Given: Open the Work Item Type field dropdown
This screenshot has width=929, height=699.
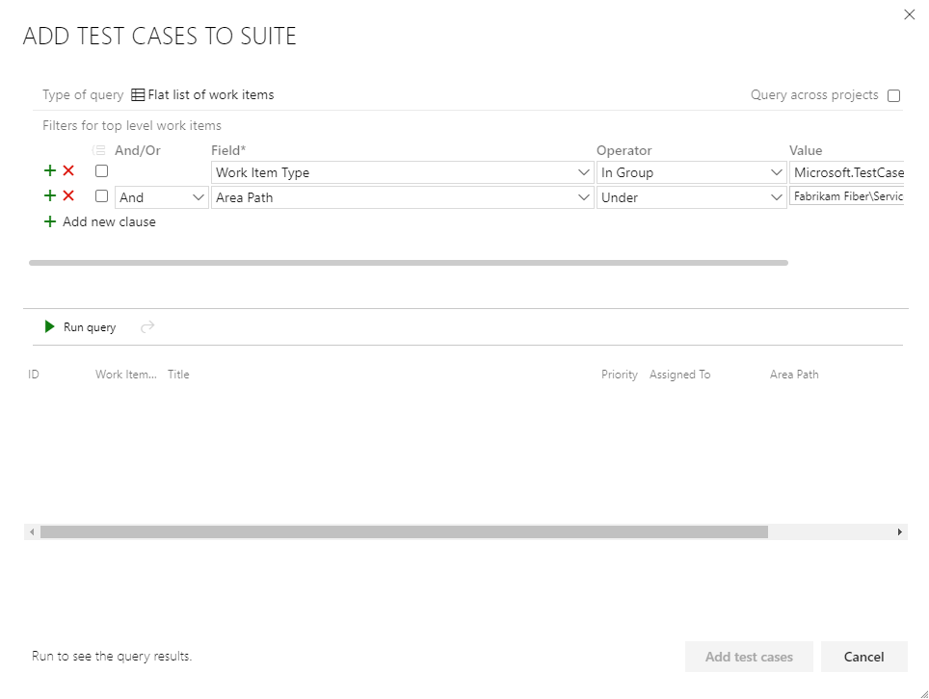Looking at the screenshot, I should 583,172.
